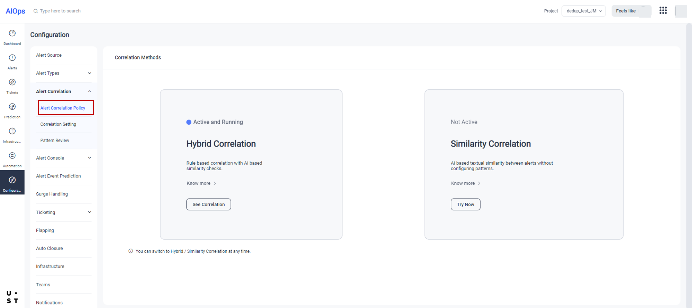Select the Prediction sidebar icon
Viewport: 692px width, 308px height.
pyautogui.click(x=12, y=107)
